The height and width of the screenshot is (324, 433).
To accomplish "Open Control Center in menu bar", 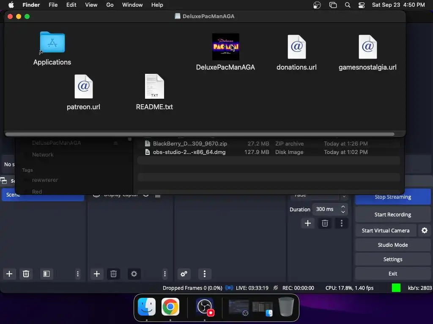I will (362, 5).
